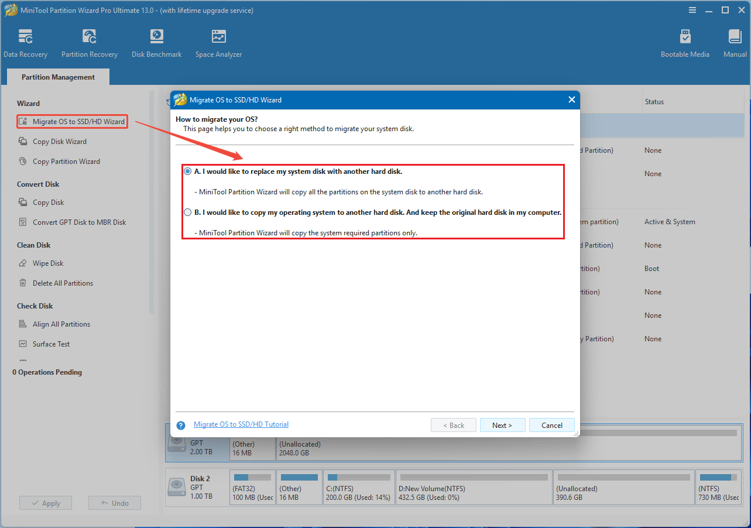
Task: Click Next in the migrate wizard
Action: pyautogui.click(x=502, y=426)
